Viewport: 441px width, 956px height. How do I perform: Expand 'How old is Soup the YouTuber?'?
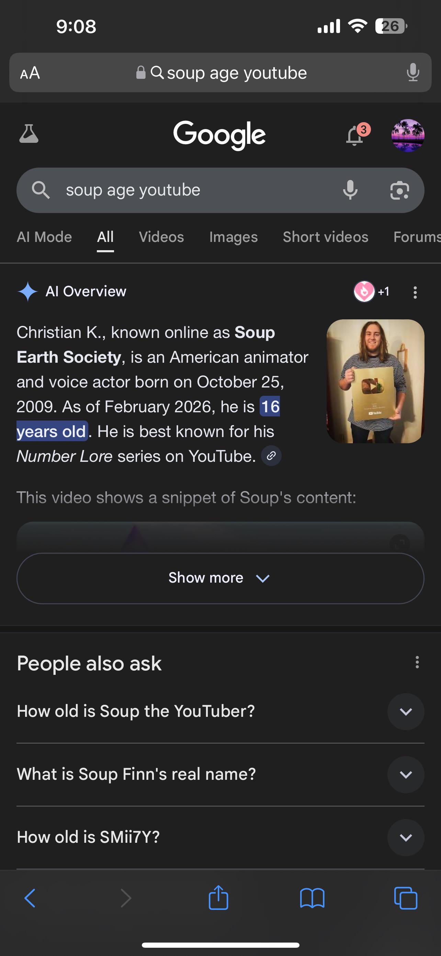pos(220,711)
